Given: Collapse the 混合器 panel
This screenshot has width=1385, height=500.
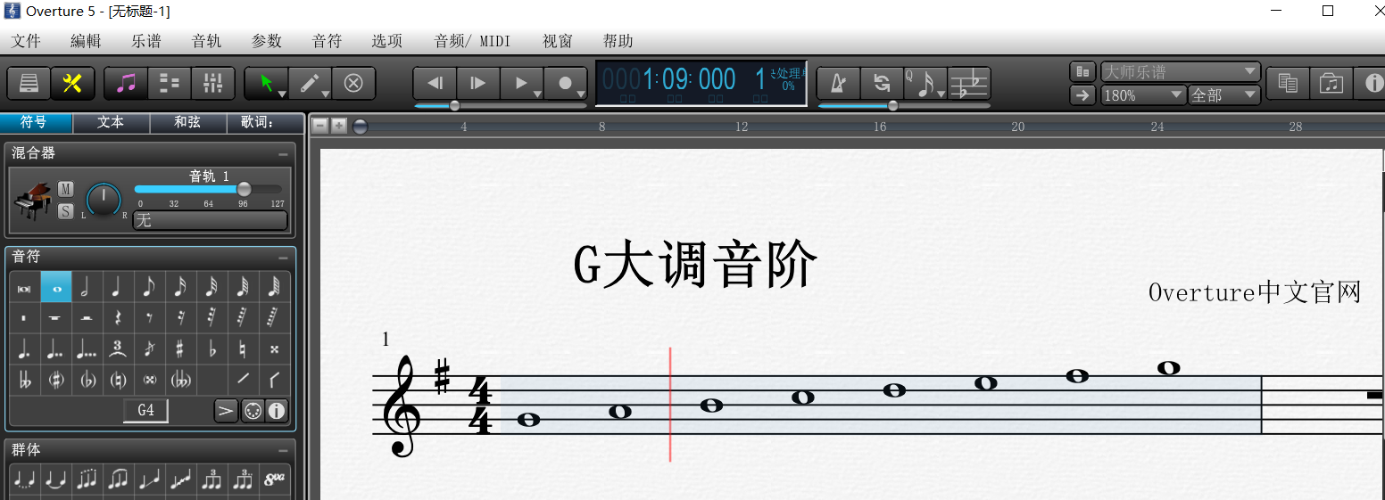Looking at the screenshot, I should 283,153.
